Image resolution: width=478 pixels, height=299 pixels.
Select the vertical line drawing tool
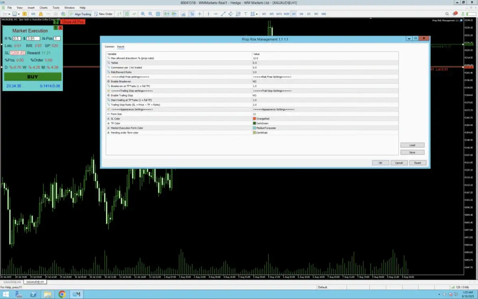[208, 14]
